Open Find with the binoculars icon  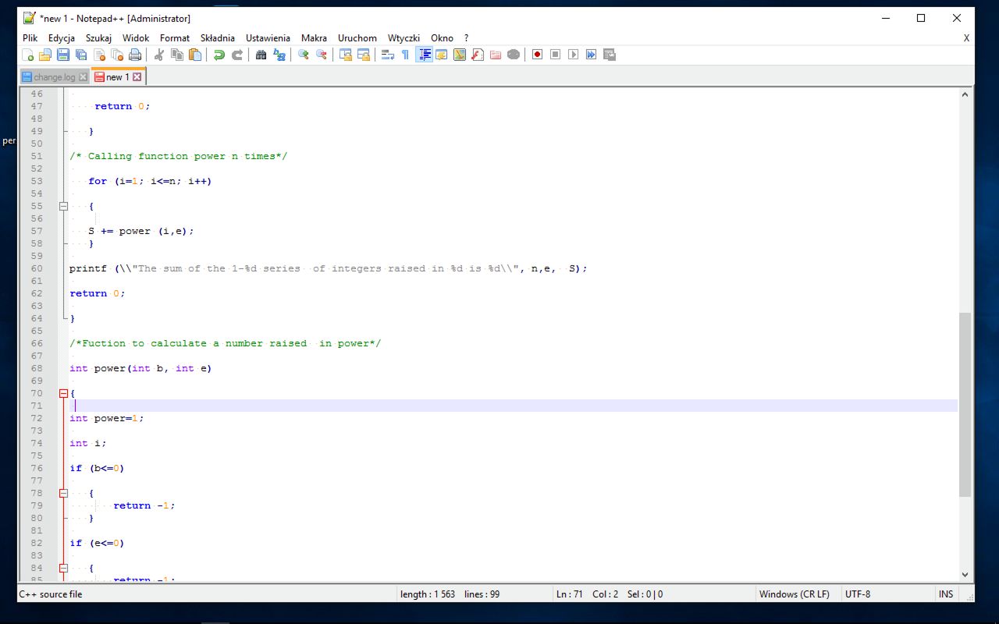pos(261,55)
